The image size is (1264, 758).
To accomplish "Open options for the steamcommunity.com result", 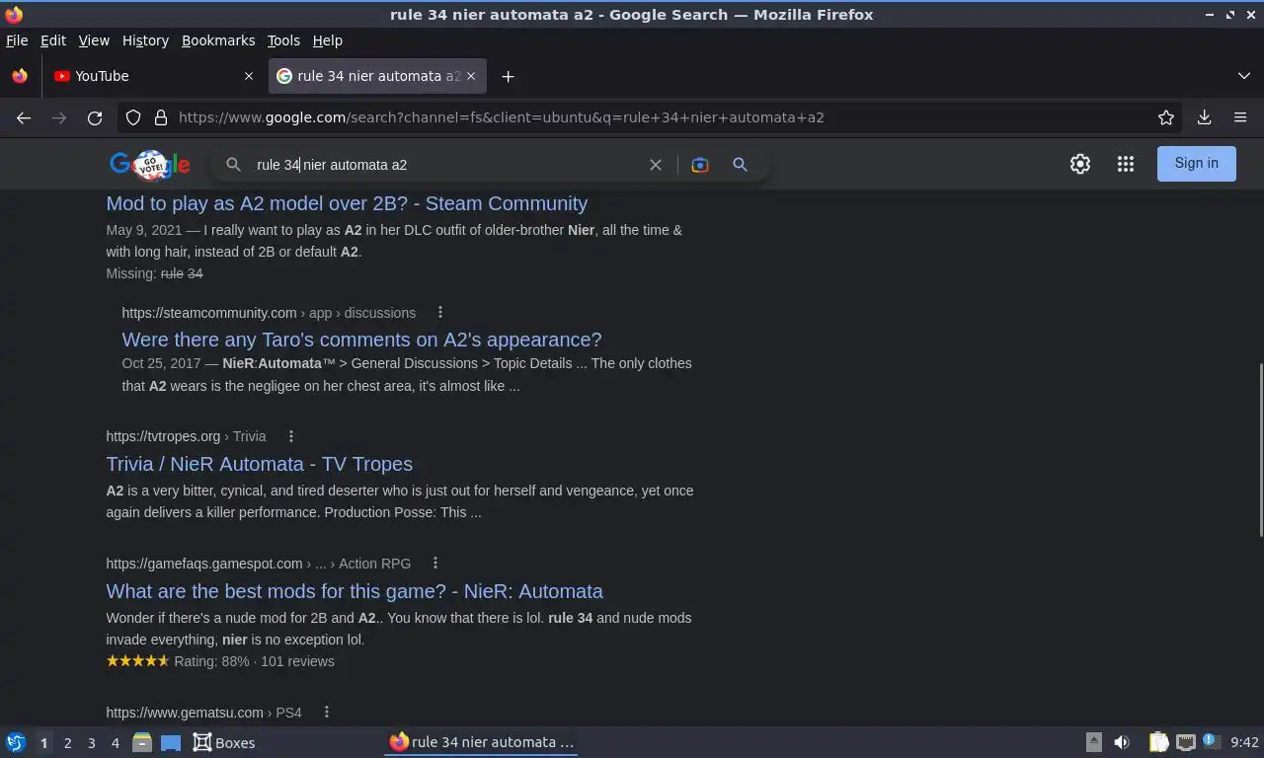I will pyautogui.click(x=440, y=313).
